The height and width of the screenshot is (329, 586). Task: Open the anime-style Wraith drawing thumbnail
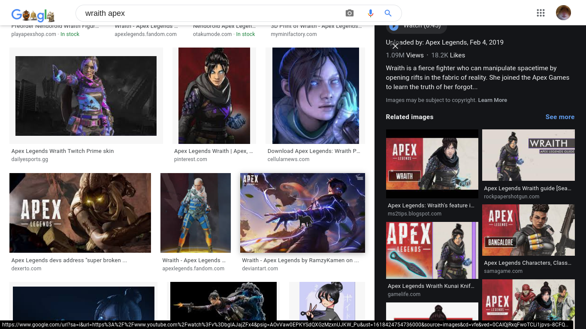pyautogui.click(x=327, y=301)
